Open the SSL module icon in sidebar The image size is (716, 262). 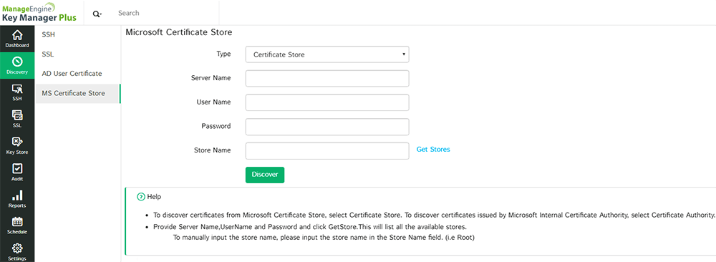(x=17, y=119)
